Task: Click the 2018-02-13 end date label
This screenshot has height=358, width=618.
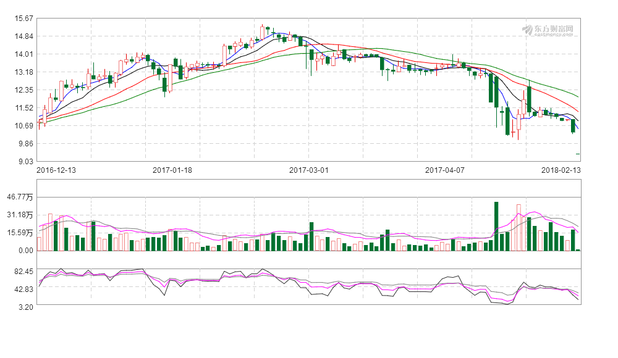Action: (561, 170)
